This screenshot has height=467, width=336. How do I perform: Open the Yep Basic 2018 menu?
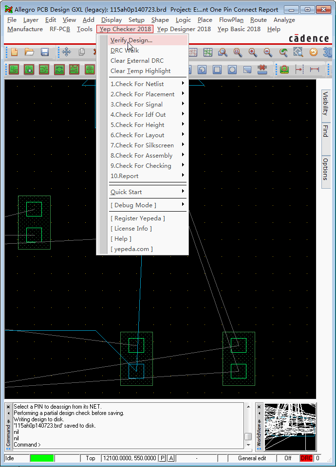[239, 29]
